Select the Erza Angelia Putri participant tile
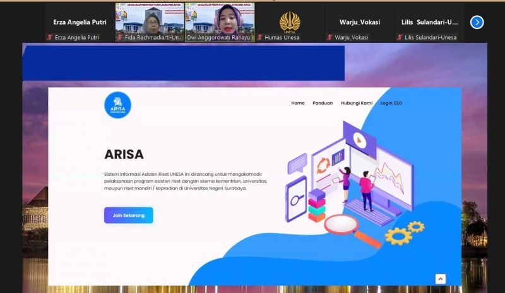This screenshot has height=293, width=505. click(x=80, y=22)
